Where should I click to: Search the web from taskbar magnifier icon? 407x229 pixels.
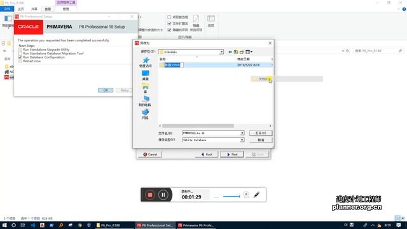pyautogui.click(x=61, y=225)
